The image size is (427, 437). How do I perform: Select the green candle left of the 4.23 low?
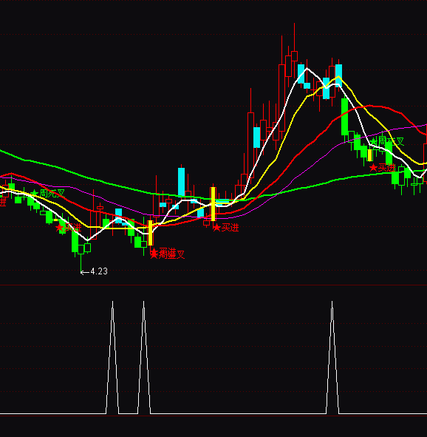(75, 241)
